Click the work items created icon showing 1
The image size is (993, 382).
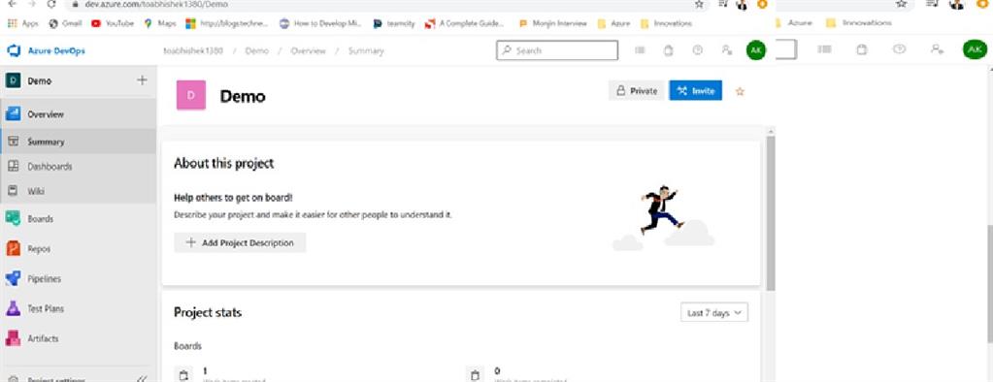(x=183, y=375)
